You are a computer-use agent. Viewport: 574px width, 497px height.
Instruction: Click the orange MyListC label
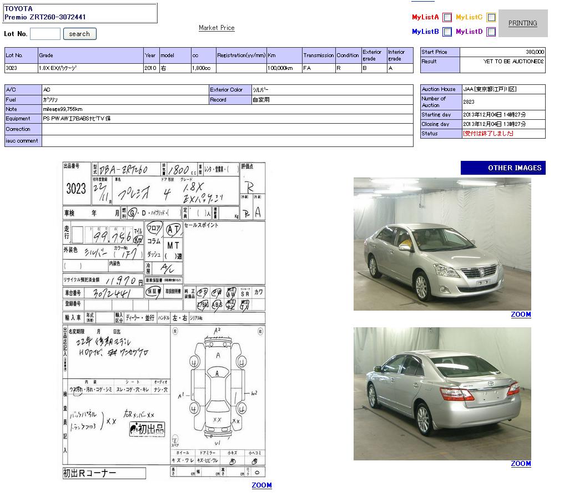tap(469, 17)
